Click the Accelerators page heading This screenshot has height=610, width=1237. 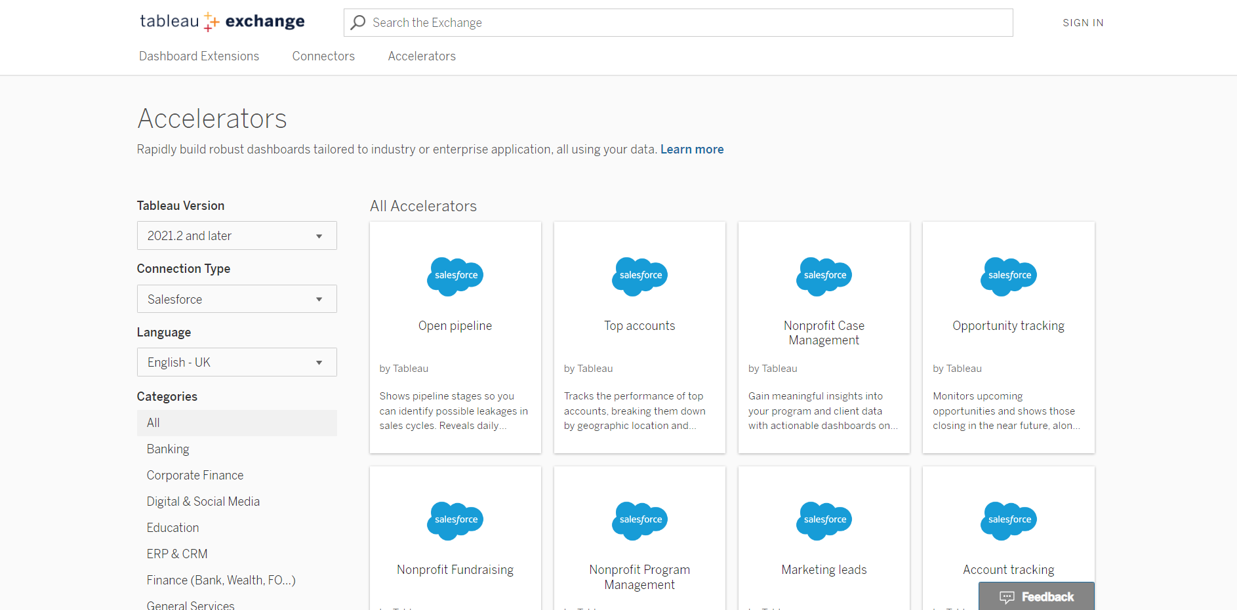[212, 119]
